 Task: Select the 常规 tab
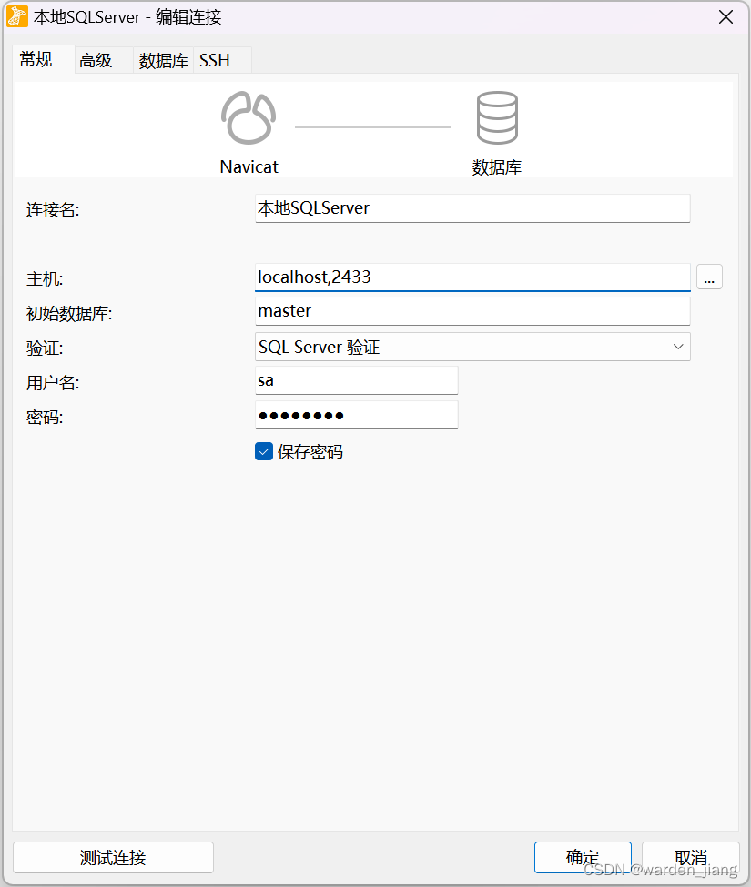[x=36, y=60]
